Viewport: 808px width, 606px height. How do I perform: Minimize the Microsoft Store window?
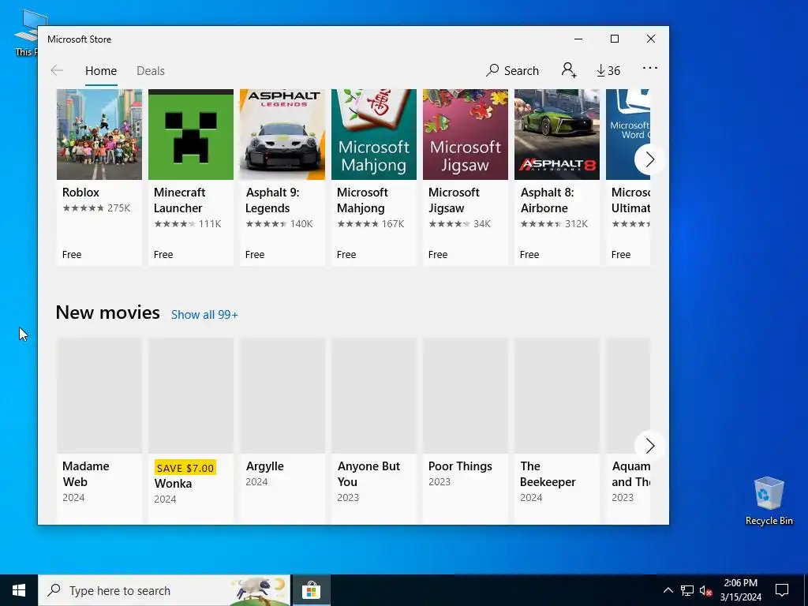click(x=578, y=39)
